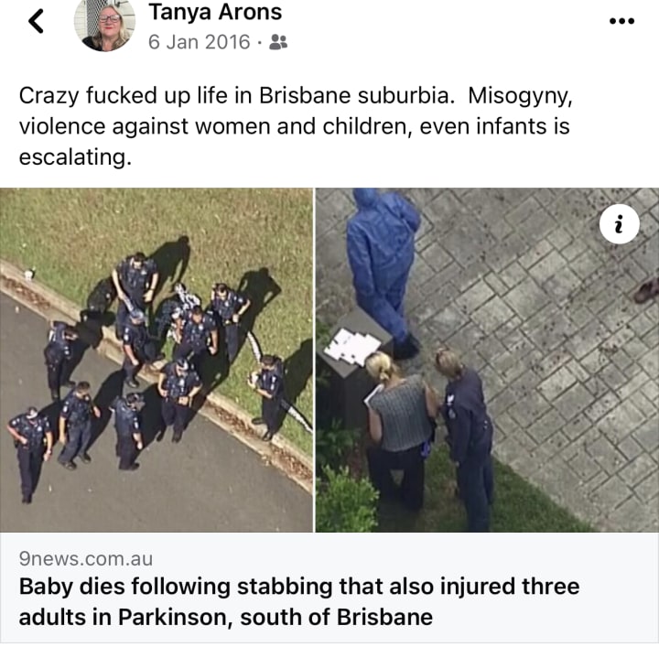Viewport: 659px width, 647px height.
Task: Tap the word 'escalating.' in the caption
Action: pyautogui.click(x=75, y=157)
